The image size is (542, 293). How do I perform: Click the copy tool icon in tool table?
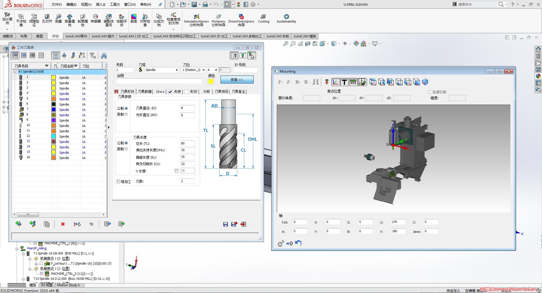(x=47, y=224)
